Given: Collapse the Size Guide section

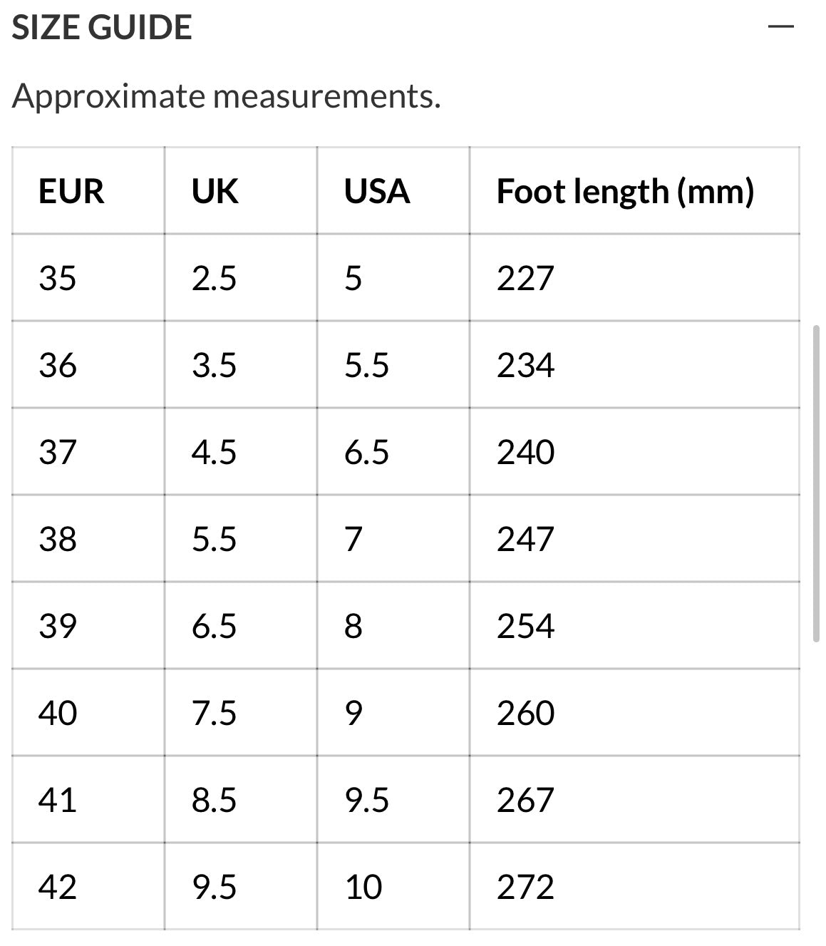Looking at the screenshot, I should coord(781,27).
